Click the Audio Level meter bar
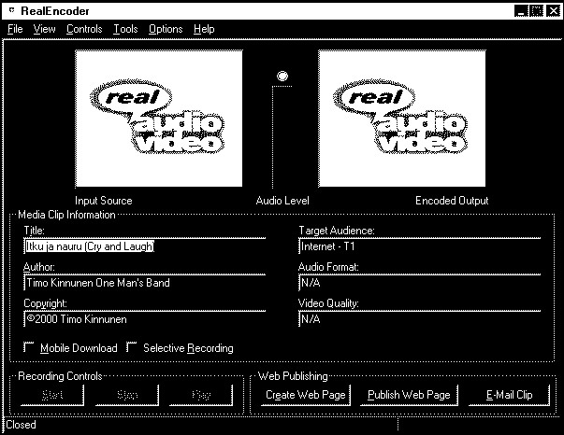 282,137
